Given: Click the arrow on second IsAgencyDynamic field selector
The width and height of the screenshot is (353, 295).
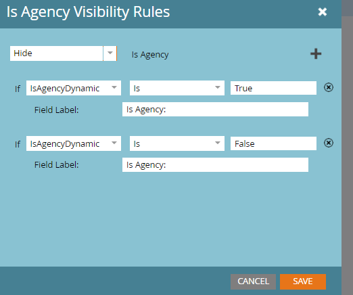Looking at the screenshot, I should point(114,143).
